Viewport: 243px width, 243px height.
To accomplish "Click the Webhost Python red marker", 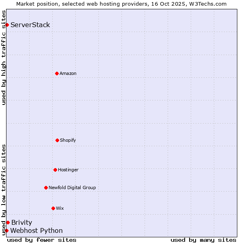I will (6, 230).
